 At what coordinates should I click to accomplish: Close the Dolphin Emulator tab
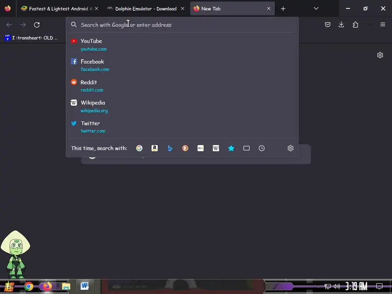tap(183, 8)
